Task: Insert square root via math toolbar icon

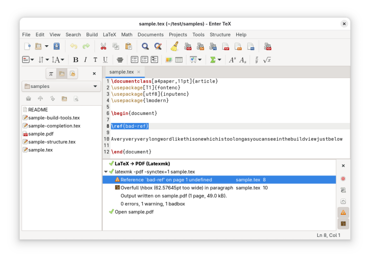Action: [x=267, y=59]
